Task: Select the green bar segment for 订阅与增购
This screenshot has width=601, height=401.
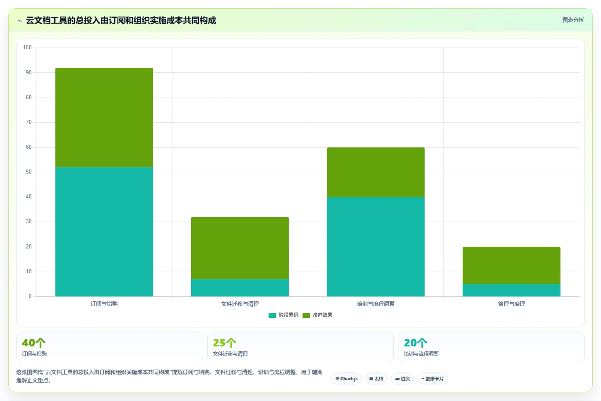Action: pyautogui.click(x=104, y=117)
